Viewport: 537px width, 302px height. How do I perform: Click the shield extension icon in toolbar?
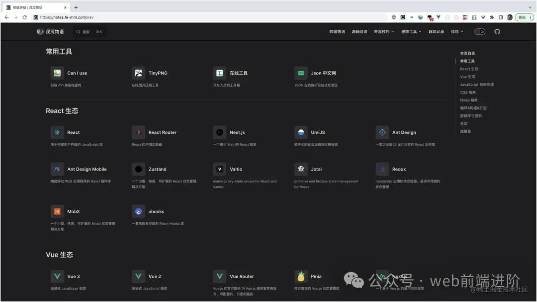click(x=394, y=17)
